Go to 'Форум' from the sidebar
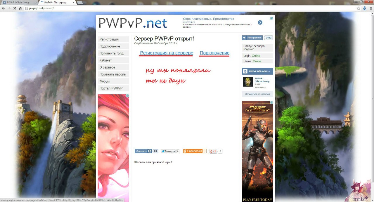 tap(113, 81)
